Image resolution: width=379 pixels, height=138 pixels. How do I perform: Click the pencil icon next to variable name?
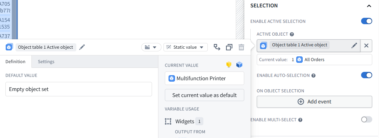tap(82, 47)
